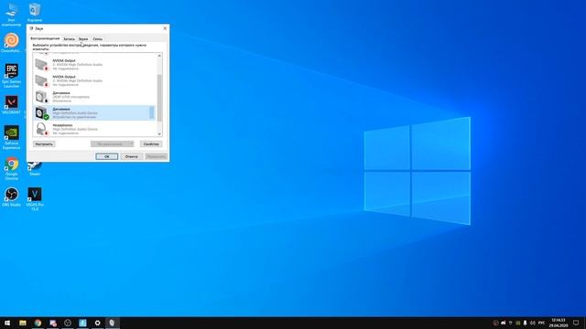Switch to Chrome in the taskbar
This screenshot has width=586, height=329.
[38, 323]
